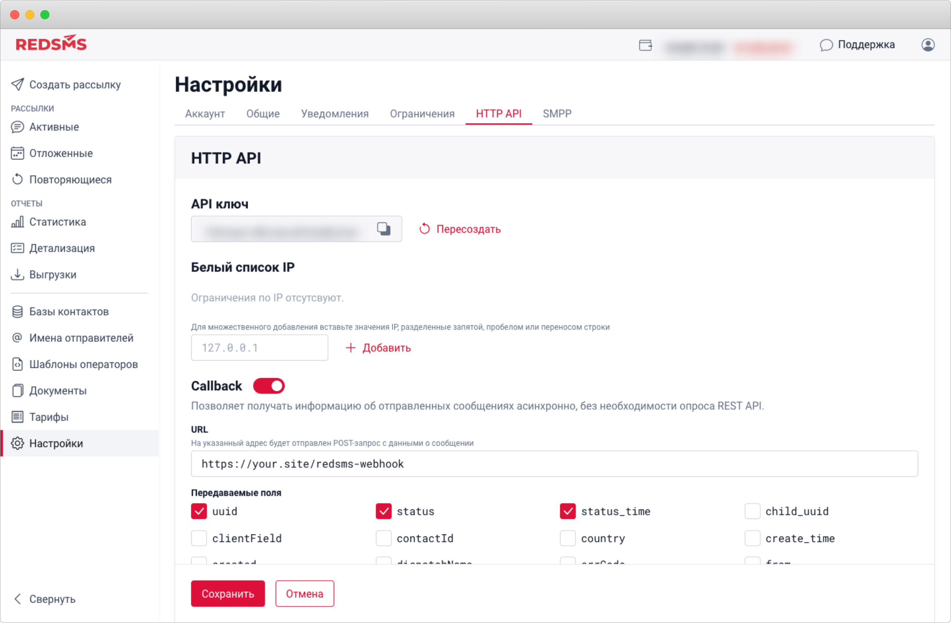Check the contactId transmitted field

click(x=383, y=538)
